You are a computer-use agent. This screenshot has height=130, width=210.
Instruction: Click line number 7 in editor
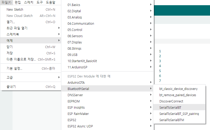160,81
